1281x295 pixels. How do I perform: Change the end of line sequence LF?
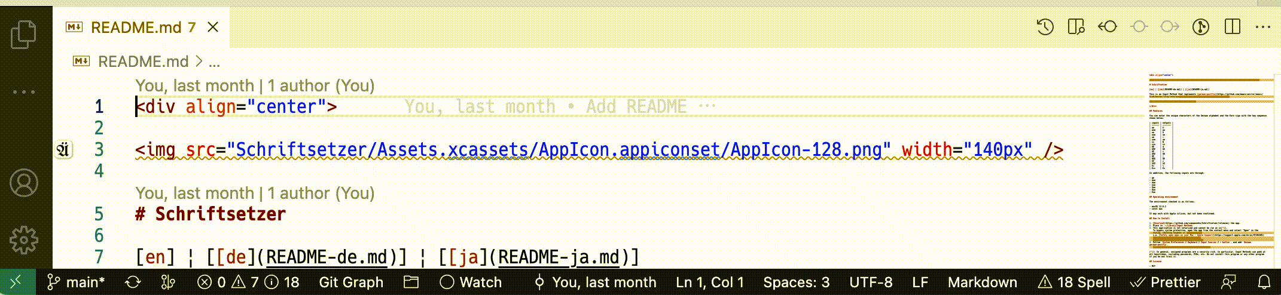(920, 282)
